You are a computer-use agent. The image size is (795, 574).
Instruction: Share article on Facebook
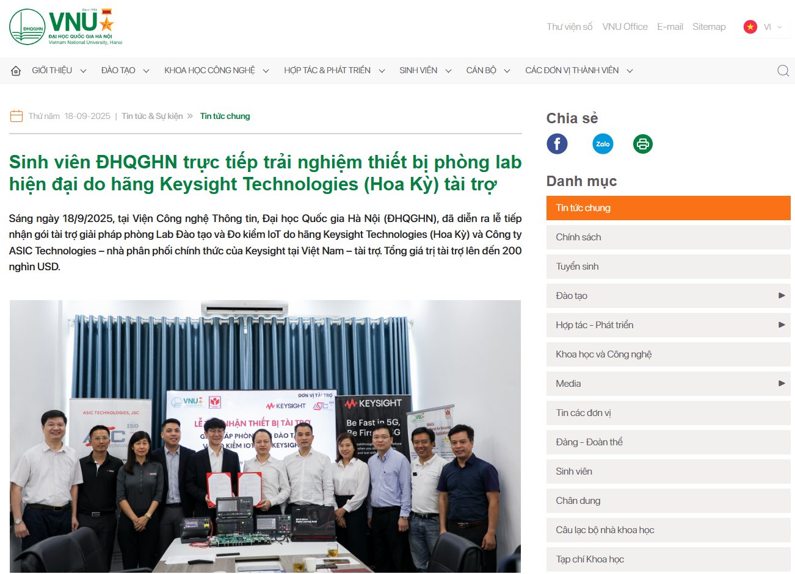pos(557,144)
